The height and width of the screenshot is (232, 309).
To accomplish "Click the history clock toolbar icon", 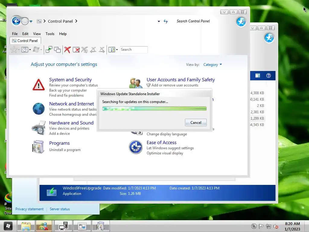I will [25, 50].
